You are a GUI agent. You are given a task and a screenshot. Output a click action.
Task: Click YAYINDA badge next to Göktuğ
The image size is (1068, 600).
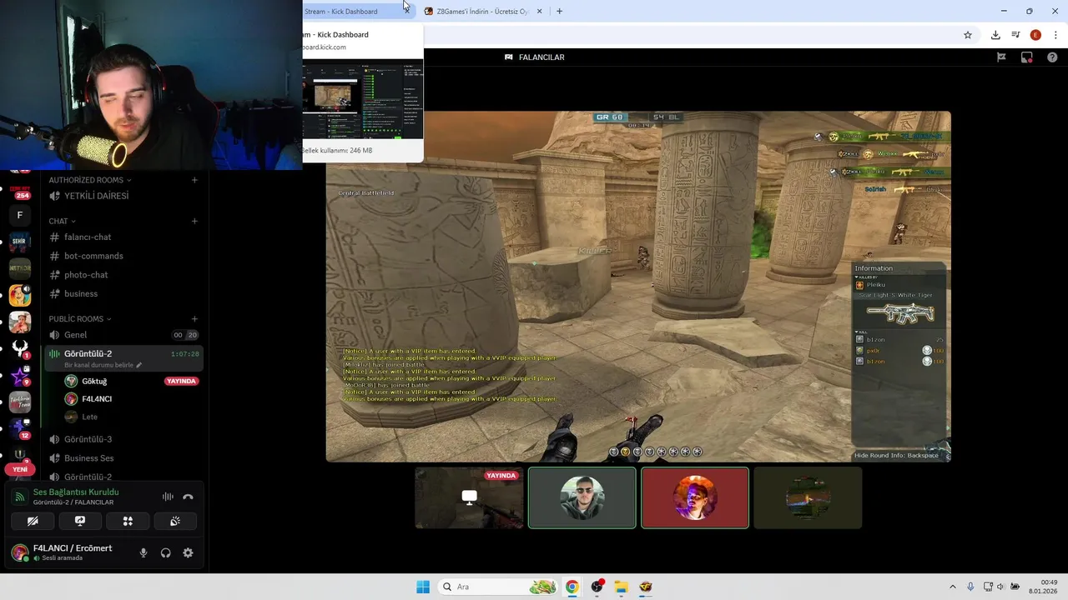coord(181,381)
